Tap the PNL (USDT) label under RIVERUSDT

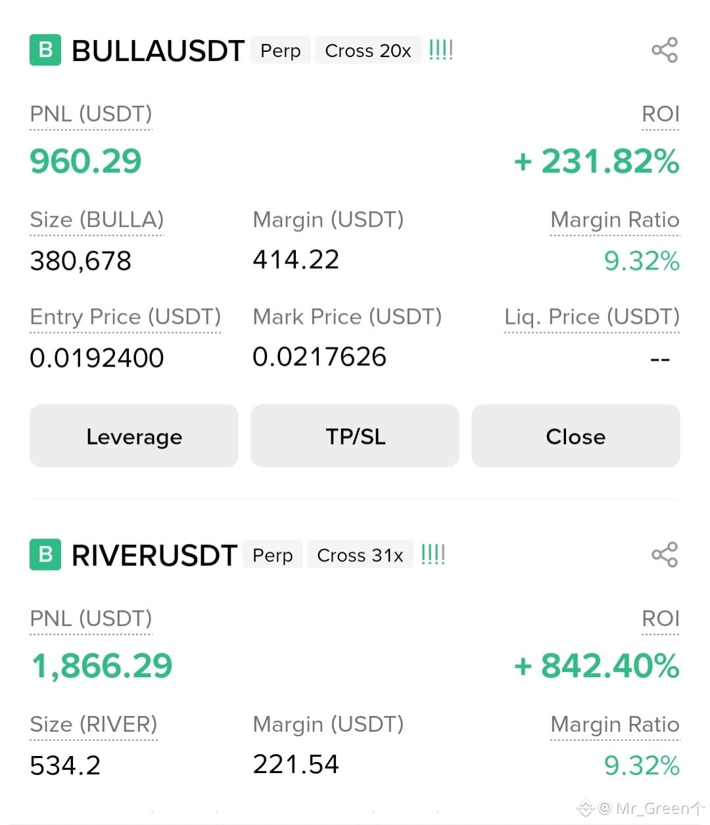pyautogui.click(x=91, y=619)
